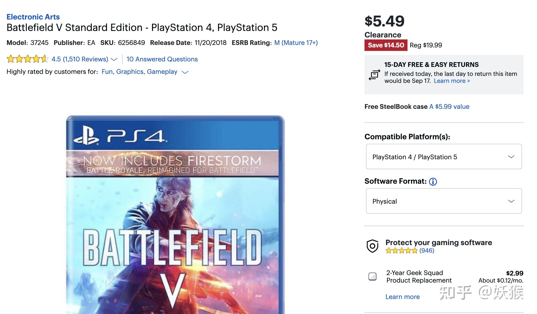Screen dimensions: 537x314
Task: Click the returns exchange arrows icon
Action: tap(374, 75)
